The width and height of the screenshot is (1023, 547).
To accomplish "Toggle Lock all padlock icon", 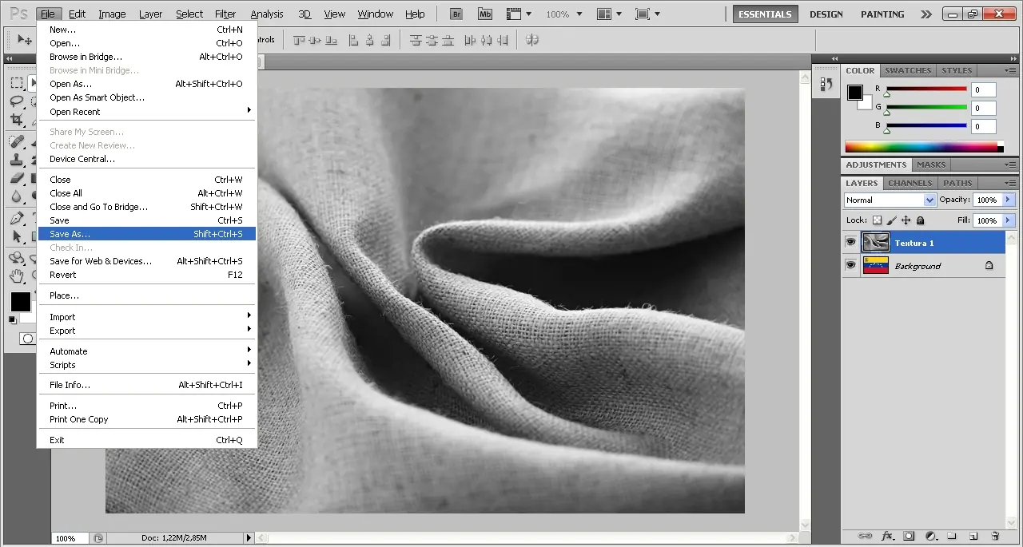I will click(921, 220).
